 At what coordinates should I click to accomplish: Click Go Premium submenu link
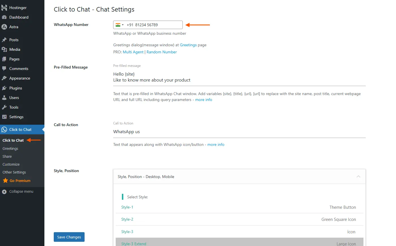click(x=20, y=181)
